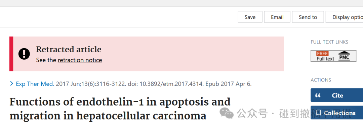
Task: Follow the retraction notice link
Action: [x=80, y=60]
